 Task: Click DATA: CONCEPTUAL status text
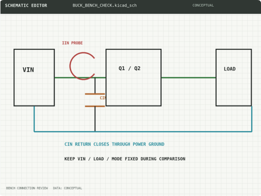click(x=68, y=188)
